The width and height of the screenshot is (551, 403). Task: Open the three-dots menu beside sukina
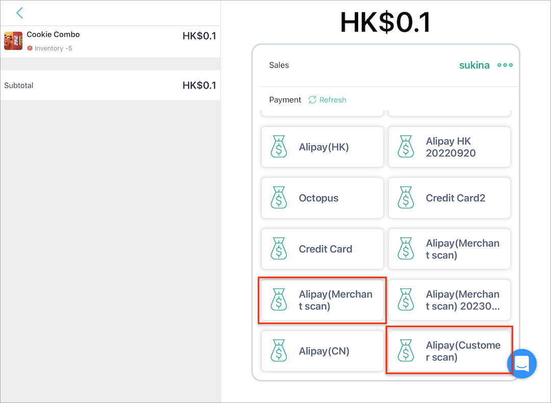point(505,65)
